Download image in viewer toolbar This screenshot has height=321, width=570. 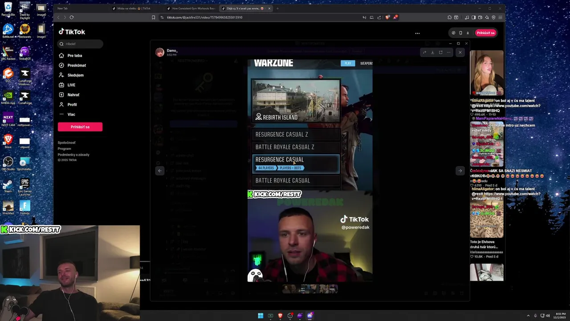pos(432,52)
